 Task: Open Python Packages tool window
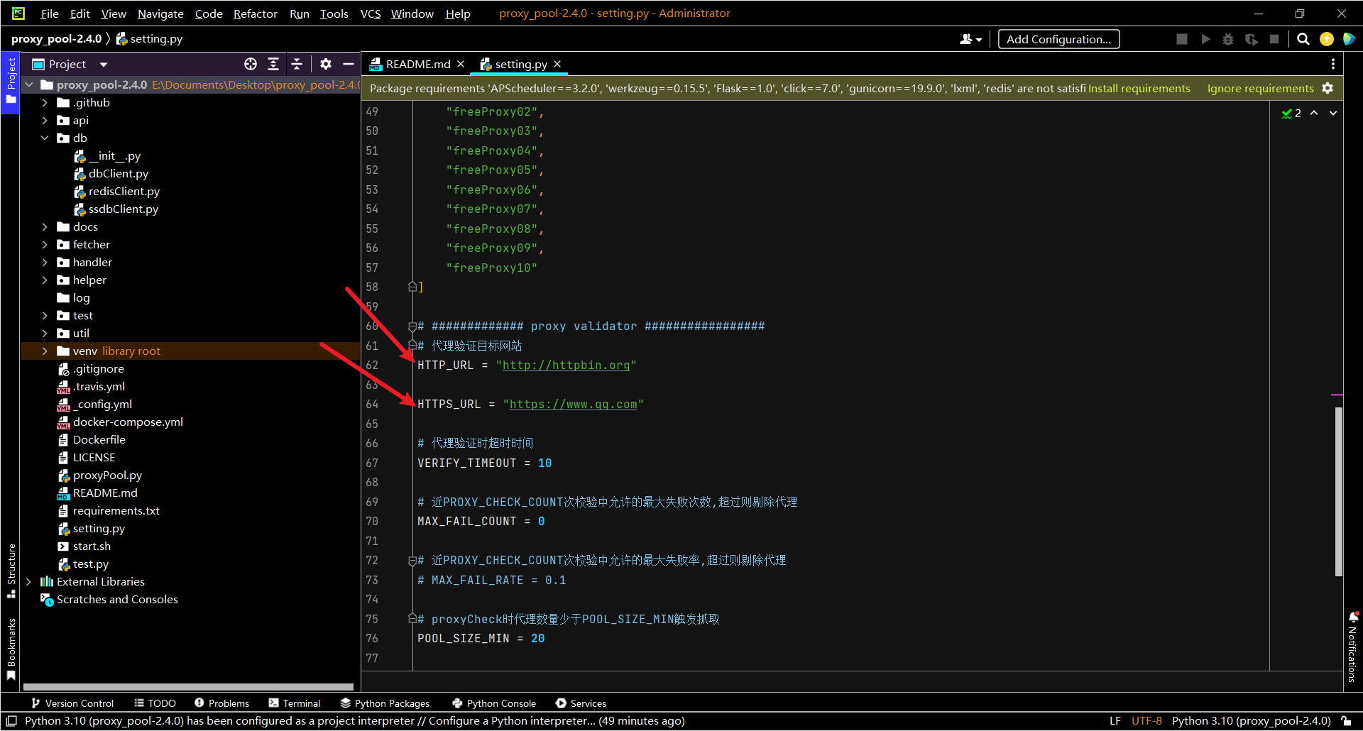tap(385, 703)
